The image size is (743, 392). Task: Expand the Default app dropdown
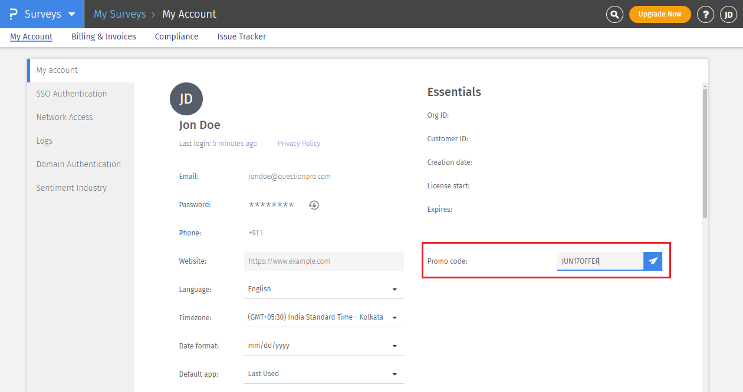[x=323, y=374]
